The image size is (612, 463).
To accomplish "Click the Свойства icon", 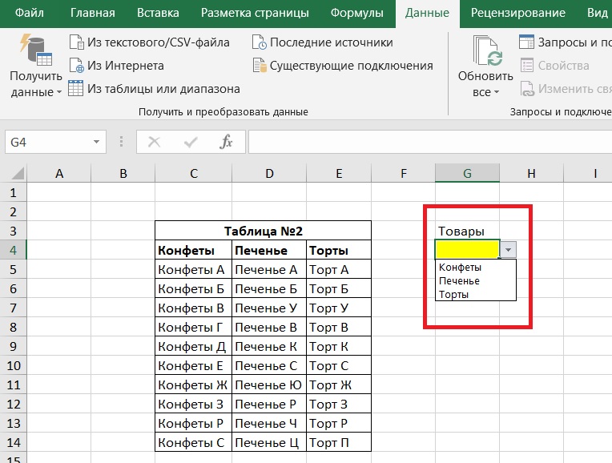I will click(x=527, y=65).
